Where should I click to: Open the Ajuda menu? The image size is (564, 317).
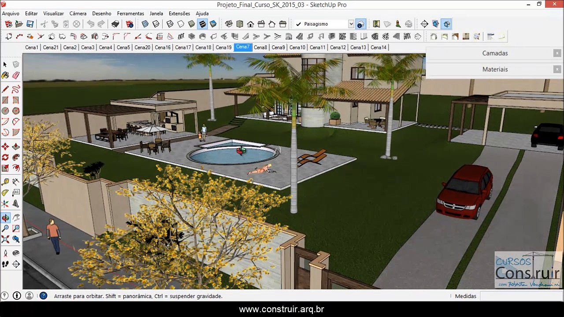pos(202,14)
